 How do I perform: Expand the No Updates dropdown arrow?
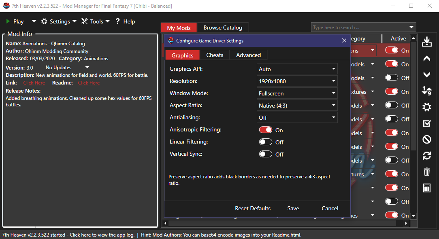tap(87, 68)
